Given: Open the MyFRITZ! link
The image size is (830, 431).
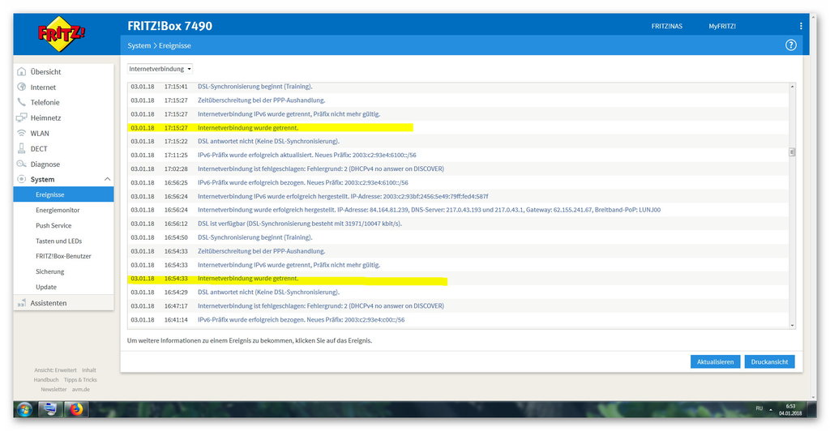Looking at the screenshot, I should [722, 26].
